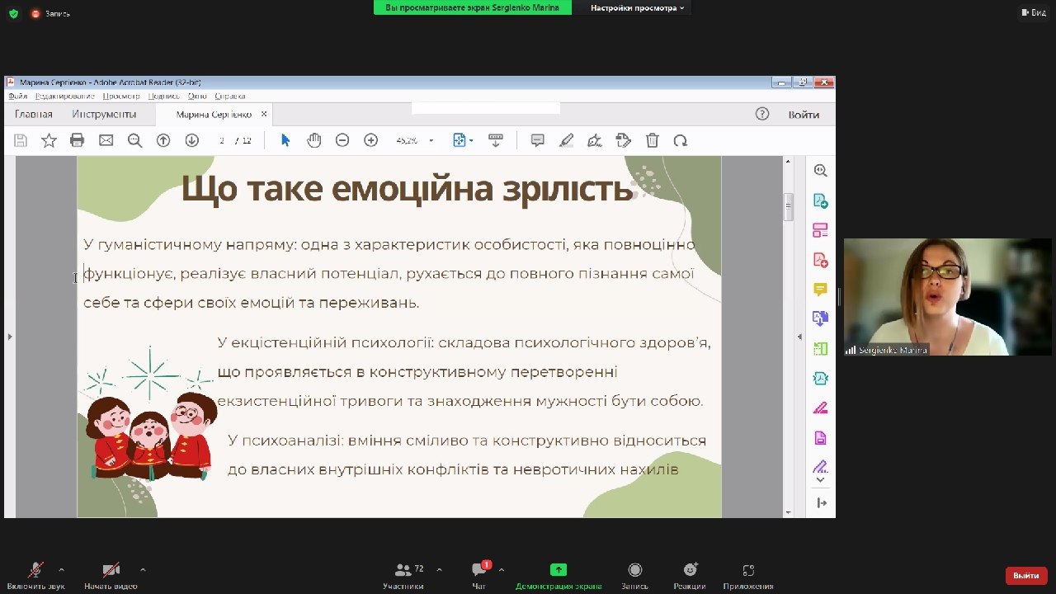Click the Print icon in Acrobat toolbar
This screenshot has width=1056, height=594.
(x=77, y=140)
